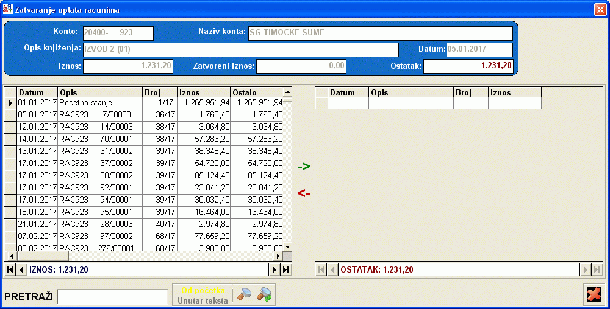Click last-record button in right OSTATAK navigator

597,270
